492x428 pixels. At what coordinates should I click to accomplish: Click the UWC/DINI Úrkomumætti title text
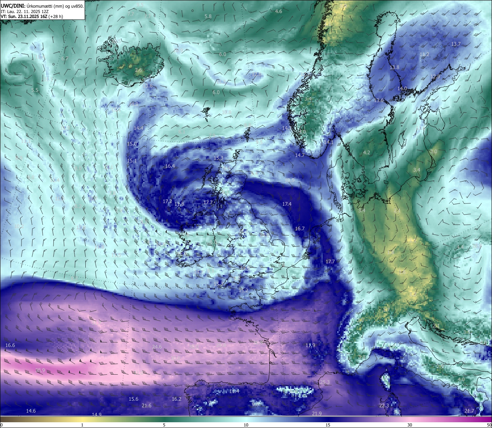42,6
